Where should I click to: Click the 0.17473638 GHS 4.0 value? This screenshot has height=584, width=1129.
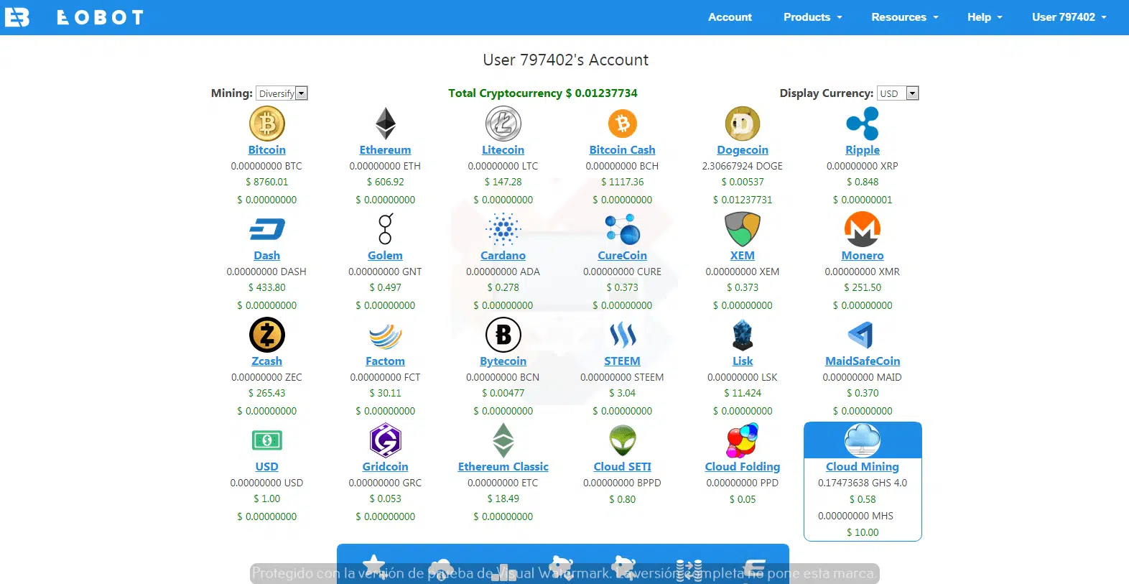coord(863,483)
